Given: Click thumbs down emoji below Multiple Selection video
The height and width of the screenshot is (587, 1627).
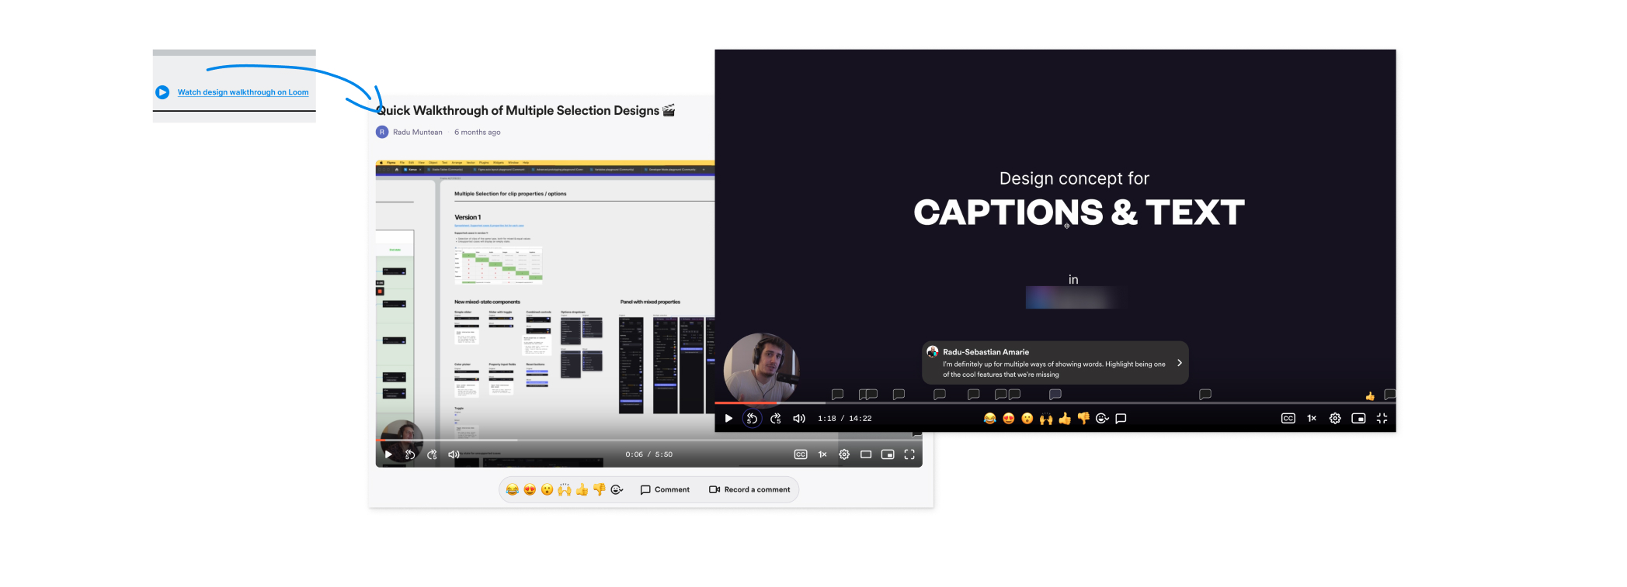Looking at the screenshot, I should click(599, 490).
